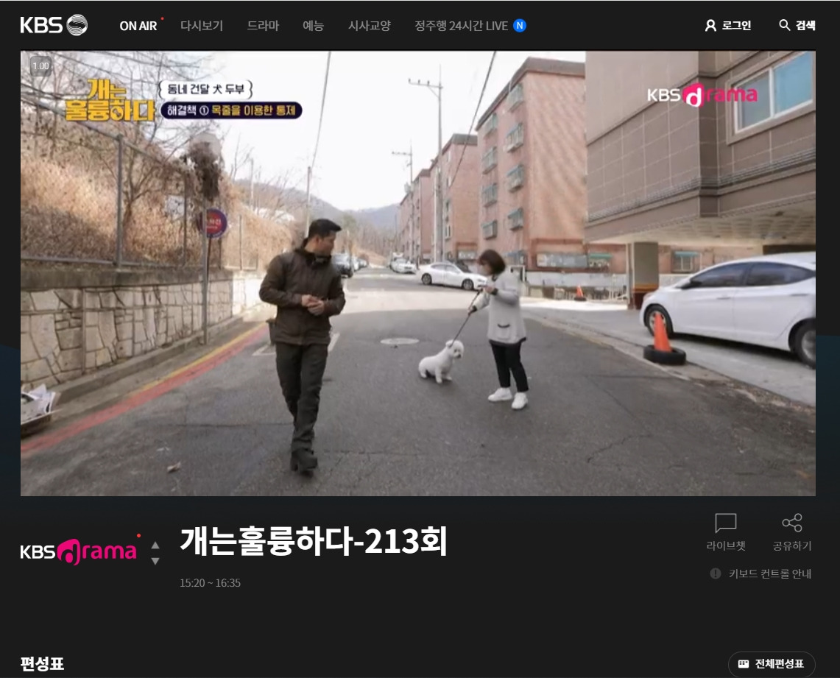840x678 pixels.
Task: Open the 예능 section
Action: point(314,25)
